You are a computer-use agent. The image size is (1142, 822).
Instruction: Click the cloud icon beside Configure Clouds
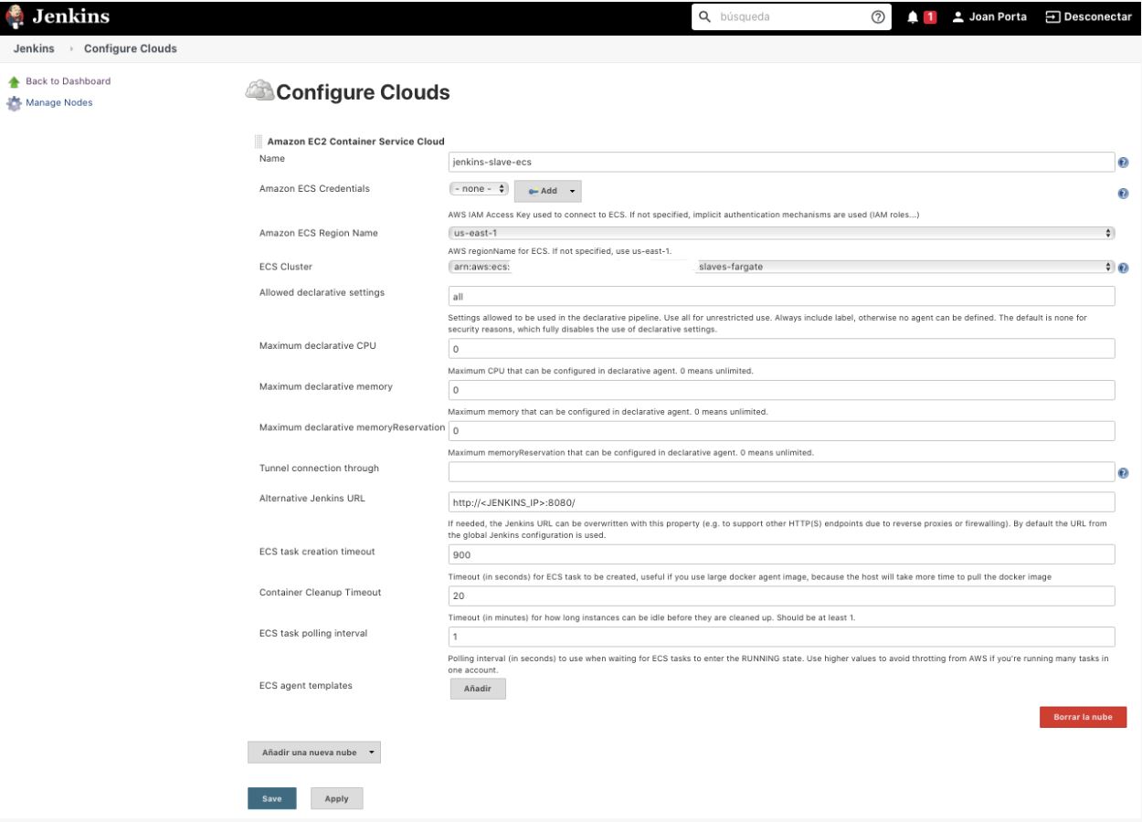259,91
